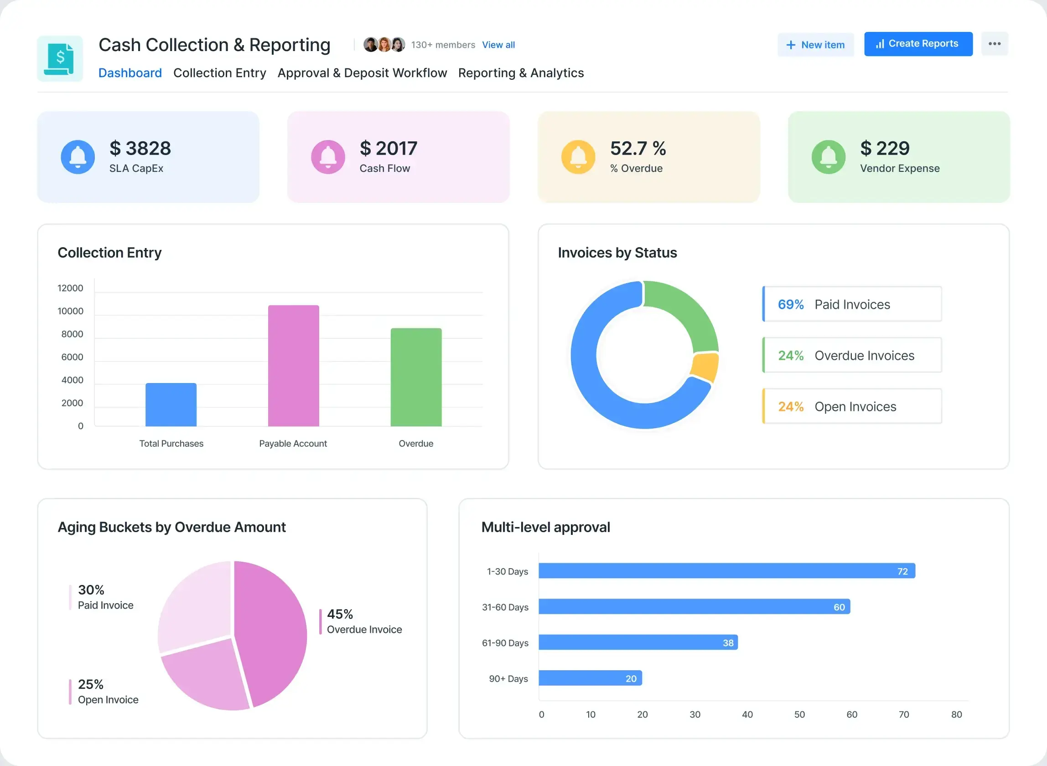Image resolution: width=1047 pixels, height=766 pixels.
Task: Select the 24% Open Invoices legend item
Action: [852, 406]
